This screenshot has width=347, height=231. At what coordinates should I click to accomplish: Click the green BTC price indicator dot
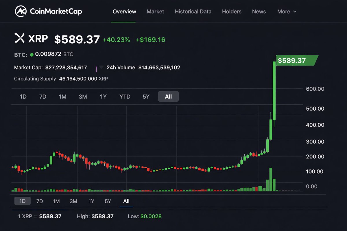tap(32, 54)
